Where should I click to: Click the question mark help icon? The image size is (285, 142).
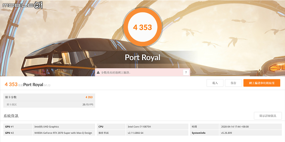[x=186, y=72]
